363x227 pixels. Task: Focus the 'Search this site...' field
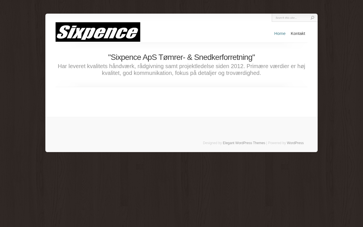tap(292, 18)
